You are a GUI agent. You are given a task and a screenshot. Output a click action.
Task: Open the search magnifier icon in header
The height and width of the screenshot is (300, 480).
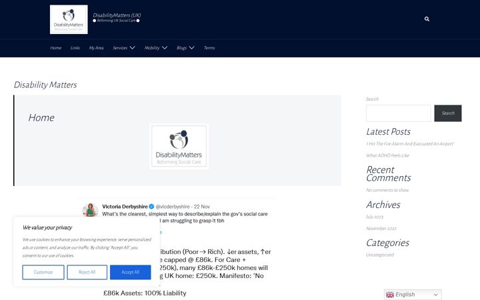tap(427, 19)
